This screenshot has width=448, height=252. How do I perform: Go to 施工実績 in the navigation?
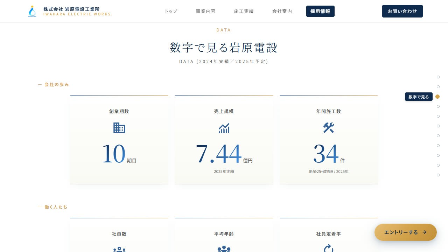[244, 11]
